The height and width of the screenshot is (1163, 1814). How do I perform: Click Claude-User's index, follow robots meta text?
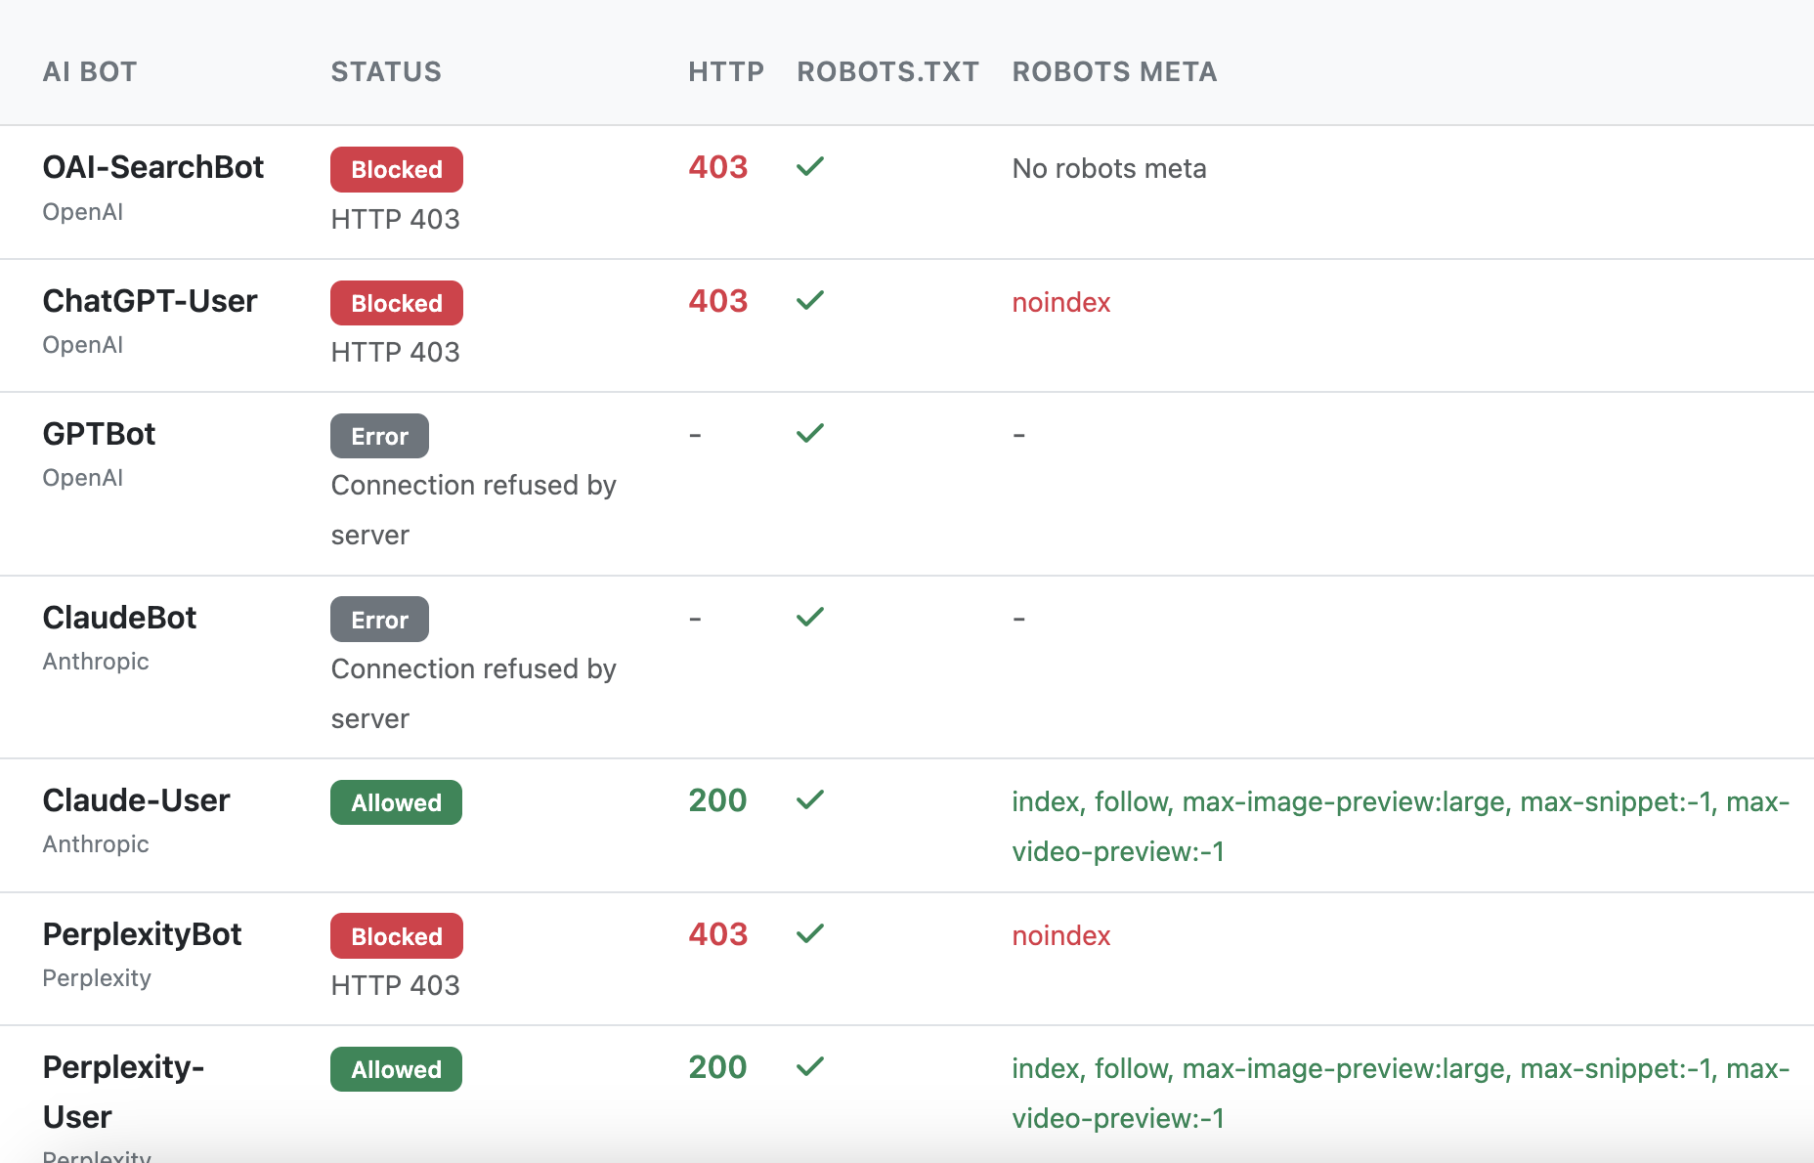1401,827
